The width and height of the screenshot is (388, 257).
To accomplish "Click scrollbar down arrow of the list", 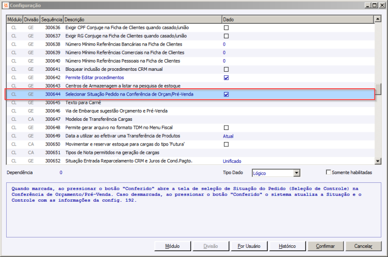I will (x=378, y=161).
